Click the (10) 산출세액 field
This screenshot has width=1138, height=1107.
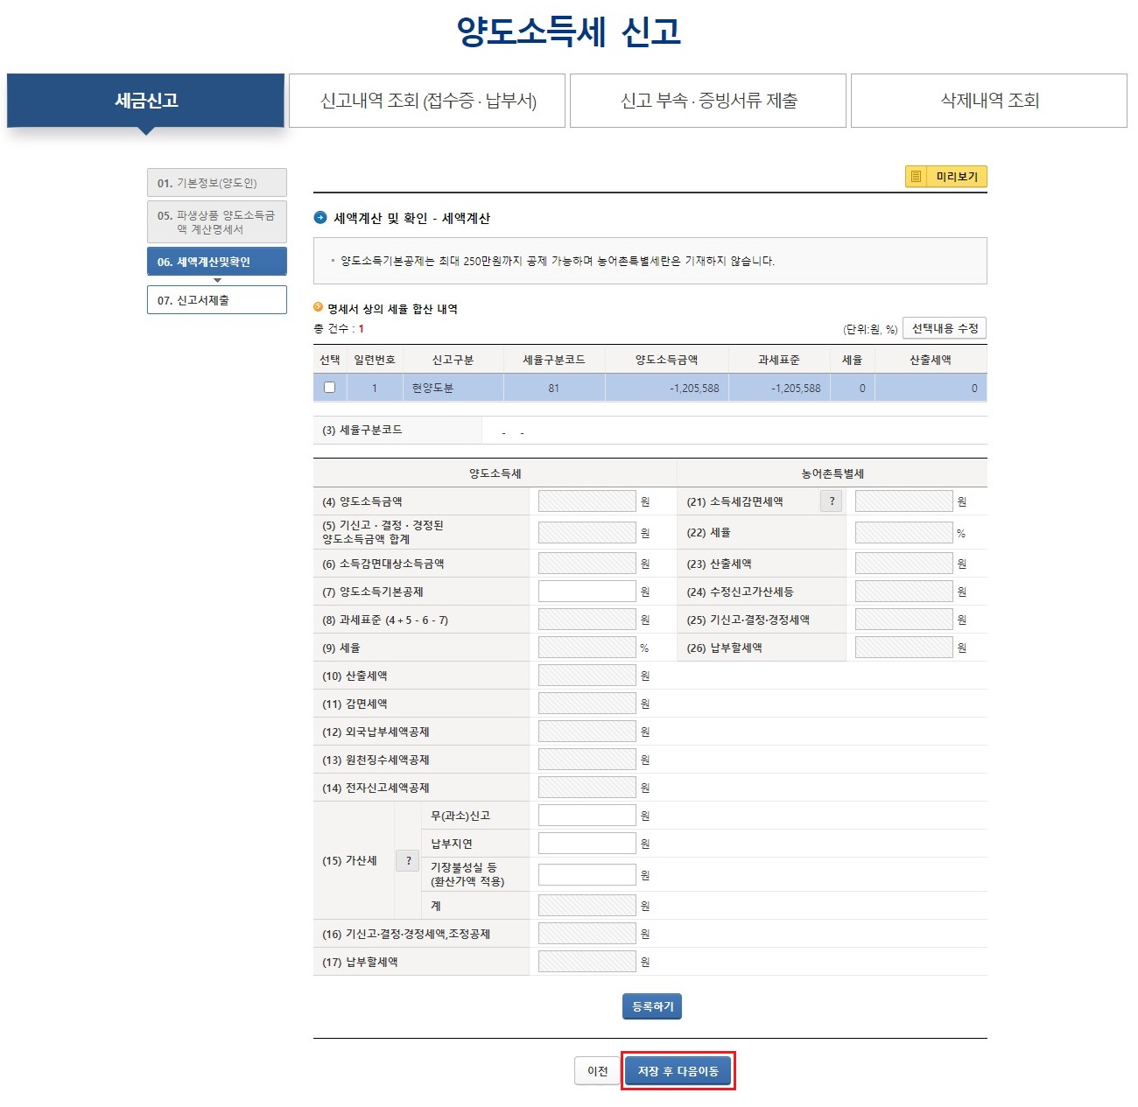(x=587, y=676)
